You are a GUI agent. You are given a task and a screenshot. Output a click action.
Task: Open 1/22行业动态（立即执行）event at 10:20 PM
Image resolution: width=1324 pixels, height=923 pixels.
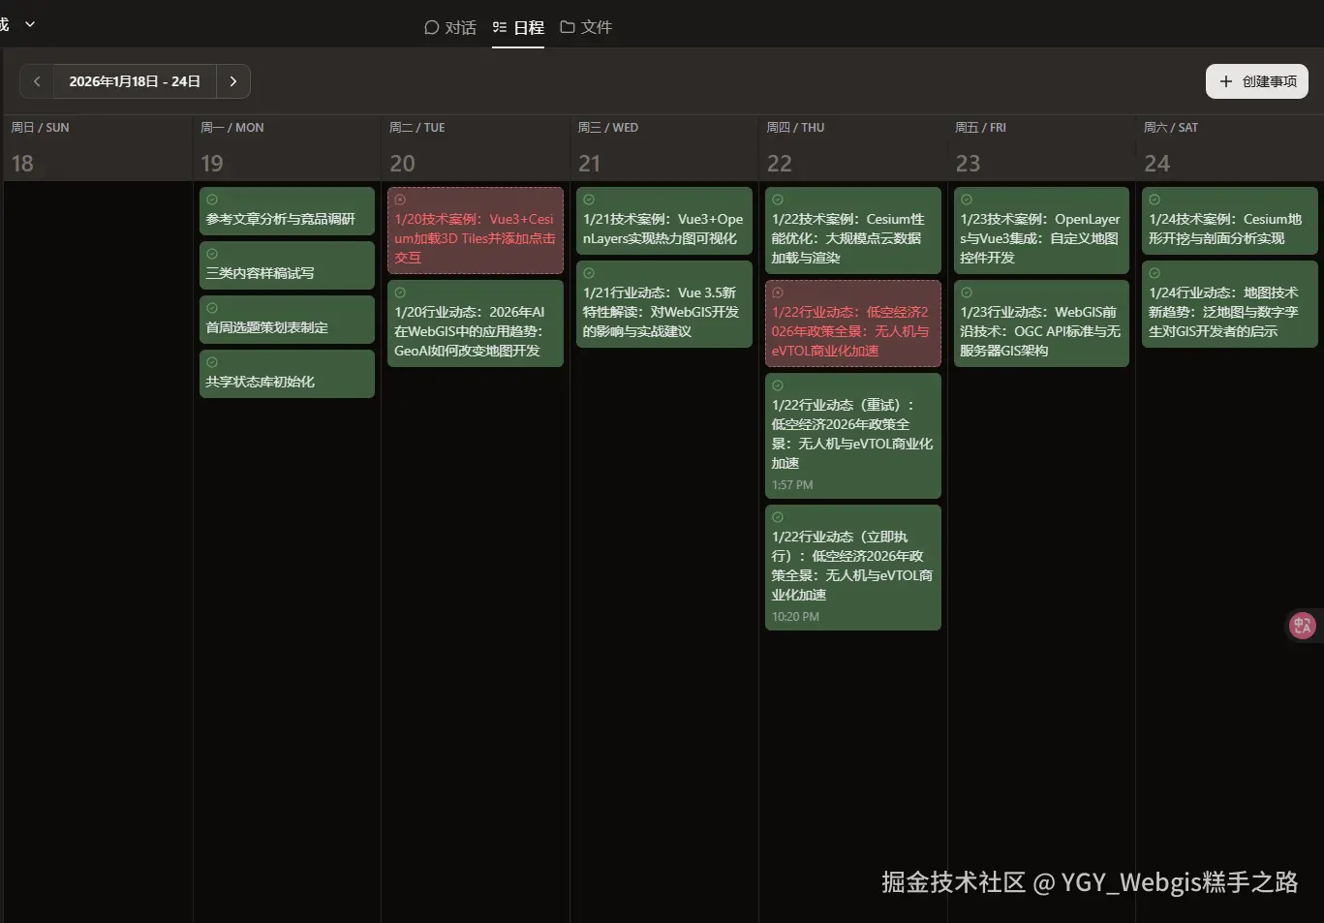coord(853,568)
